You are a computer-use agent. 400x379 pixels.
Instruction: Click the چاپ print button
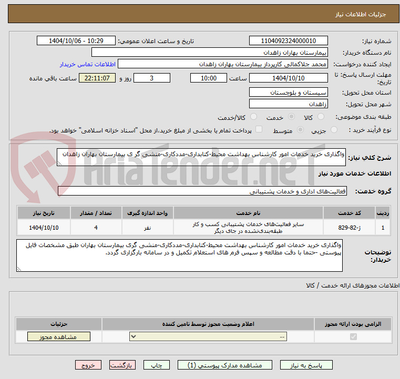[157, 365]
